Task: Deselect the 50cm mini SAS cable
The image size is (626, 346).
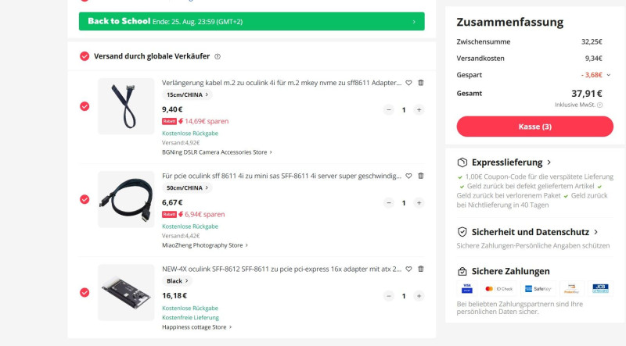Action: [x=85, y=199]
